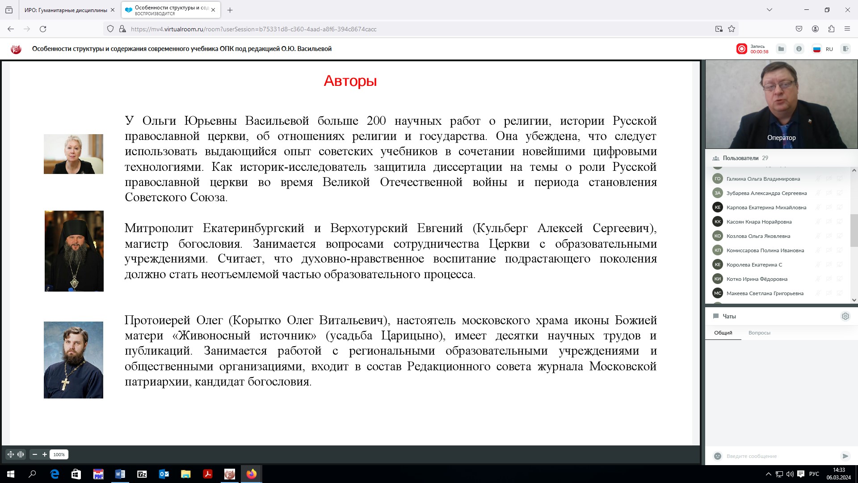Open Outlook from taskbar
The width and height of the screenshot is (858, 483).
pos(164,474)
